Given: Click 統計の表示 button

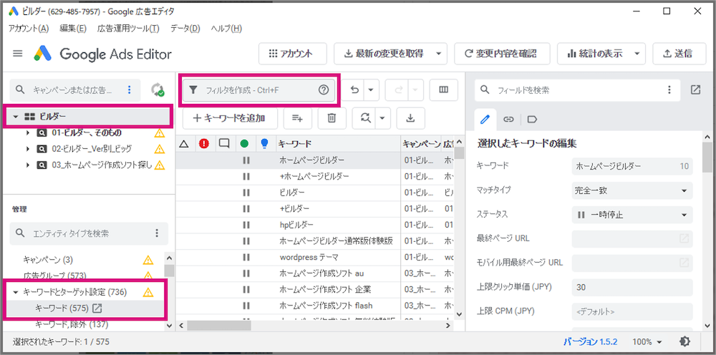Looking at the screenshot, I should 595,54.
